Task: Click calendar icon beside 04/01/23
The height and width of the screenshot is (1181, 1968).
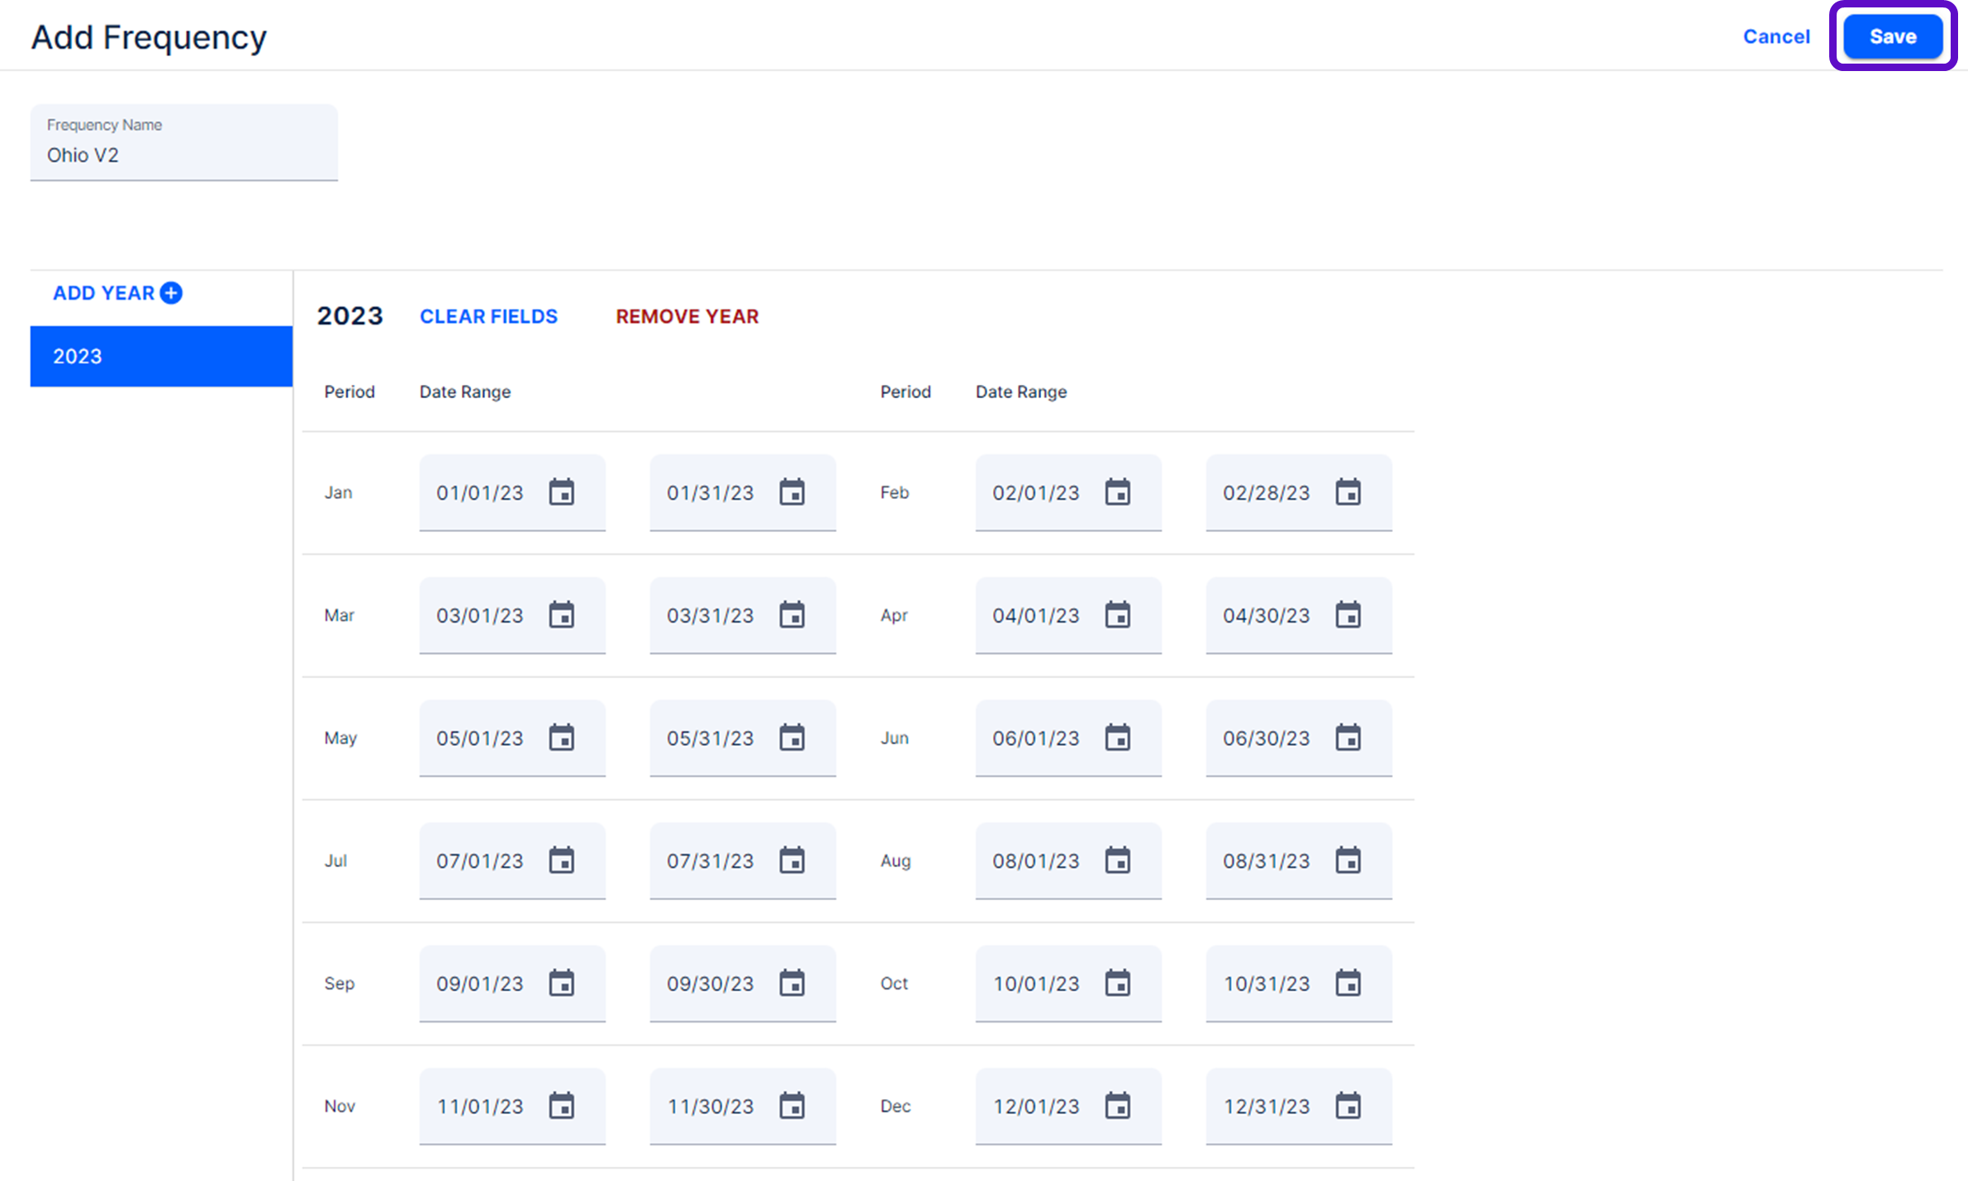Action: 1118,615
